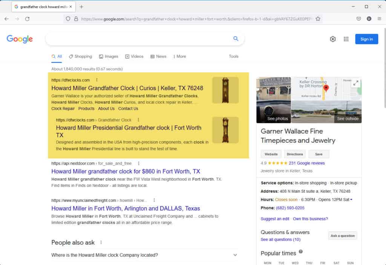Click the Own this business? link
The height and width of the screenshot is (265, 386).
pos(311,219)
